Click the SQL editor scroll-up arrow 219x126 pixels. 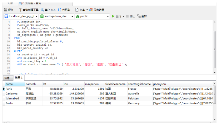215,22
